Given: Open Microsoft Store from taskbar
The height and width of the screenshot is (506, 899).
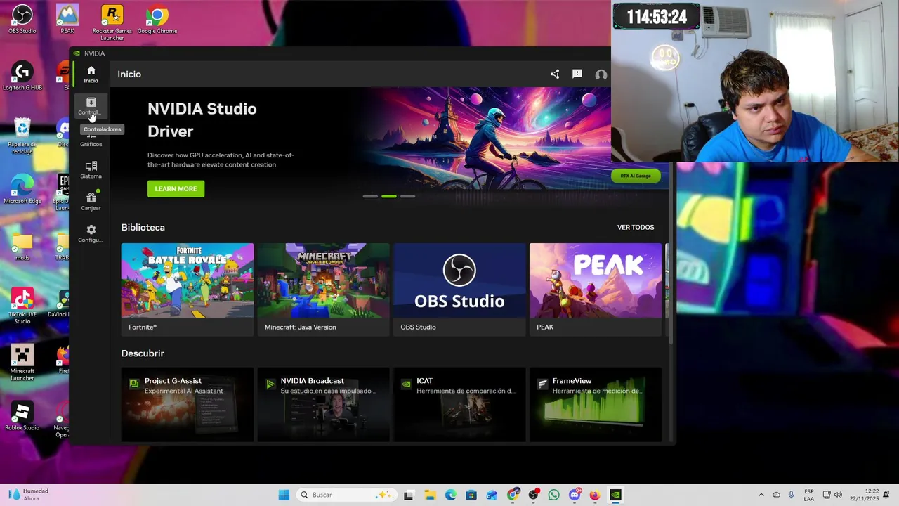Looking at the screenshot, I should (471, 495).
